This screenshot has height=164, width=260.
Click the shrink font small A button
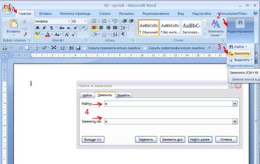click(x=73, y=35)
